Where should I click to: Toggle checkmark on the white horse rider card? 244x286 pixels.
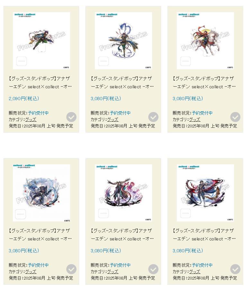(x=235, y=117)
